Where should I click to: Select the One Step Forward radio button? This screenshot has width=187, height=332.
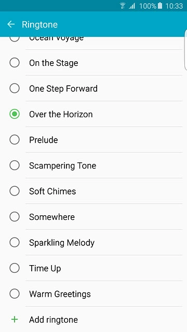pos(15,88)
